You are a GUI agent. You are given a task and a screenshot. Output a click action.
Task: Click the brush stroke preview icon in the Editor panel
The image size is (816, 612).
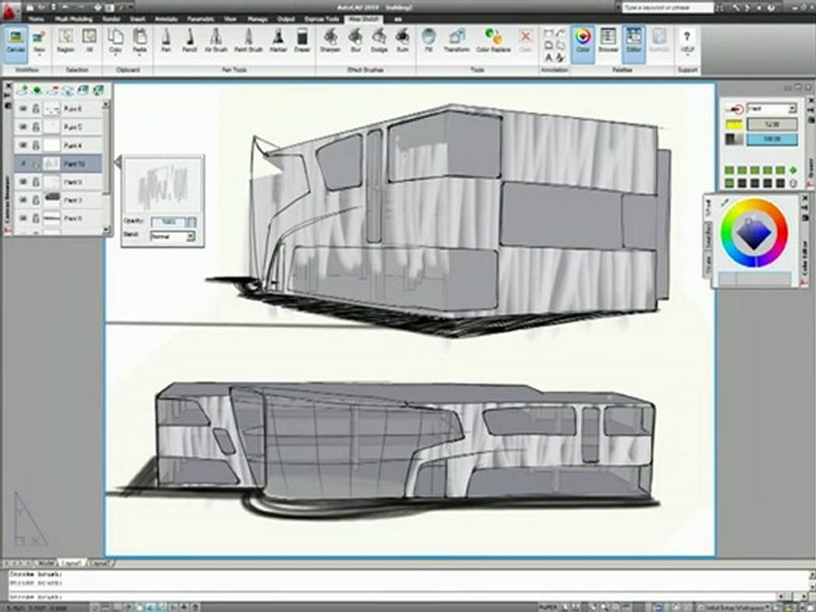pos(734,110)
